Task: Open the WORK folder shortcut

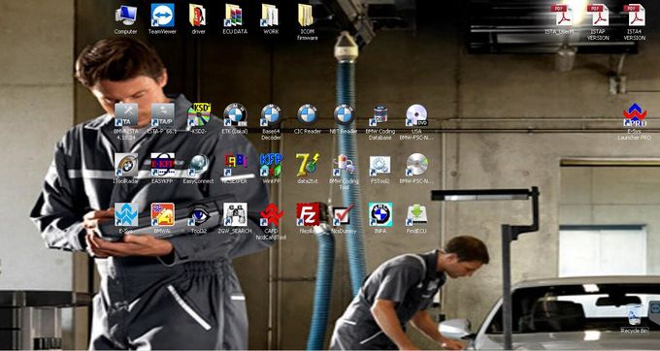Action: tap(271, 16)
